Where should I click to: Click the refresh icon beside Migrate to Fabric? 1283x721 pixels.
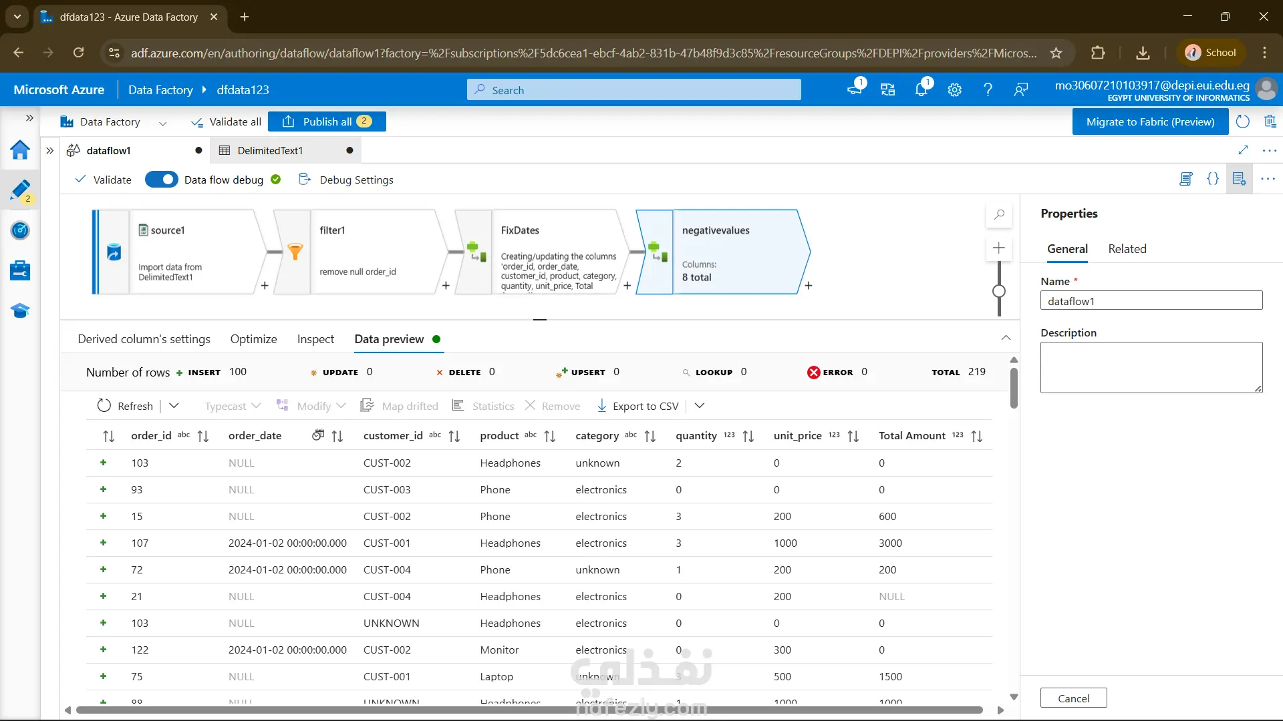pyautogui.click(x=1243, y=122)
